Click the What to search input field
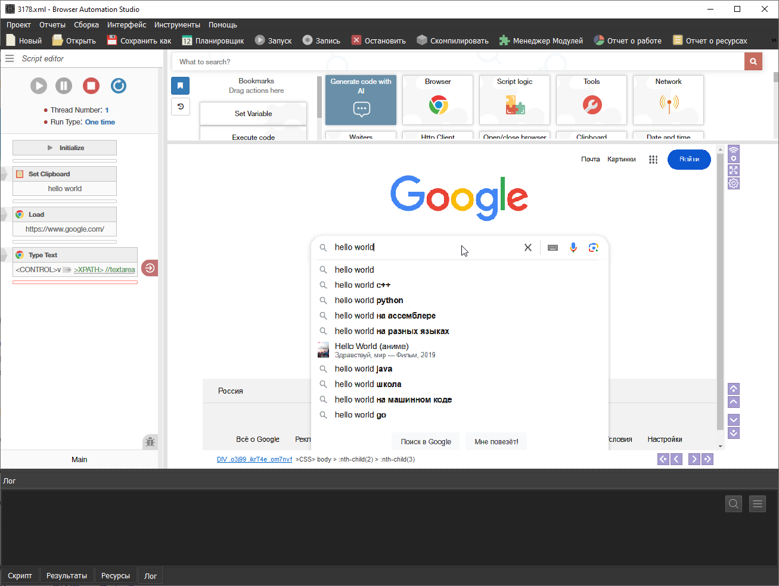The image size is (779, 586). pos(457,62)
